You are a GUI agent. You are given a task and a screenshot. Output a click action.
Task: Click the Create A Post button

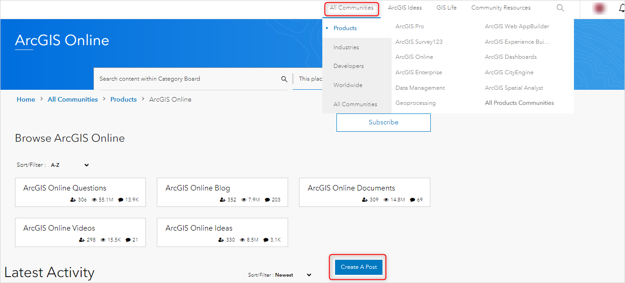[359, 267]
